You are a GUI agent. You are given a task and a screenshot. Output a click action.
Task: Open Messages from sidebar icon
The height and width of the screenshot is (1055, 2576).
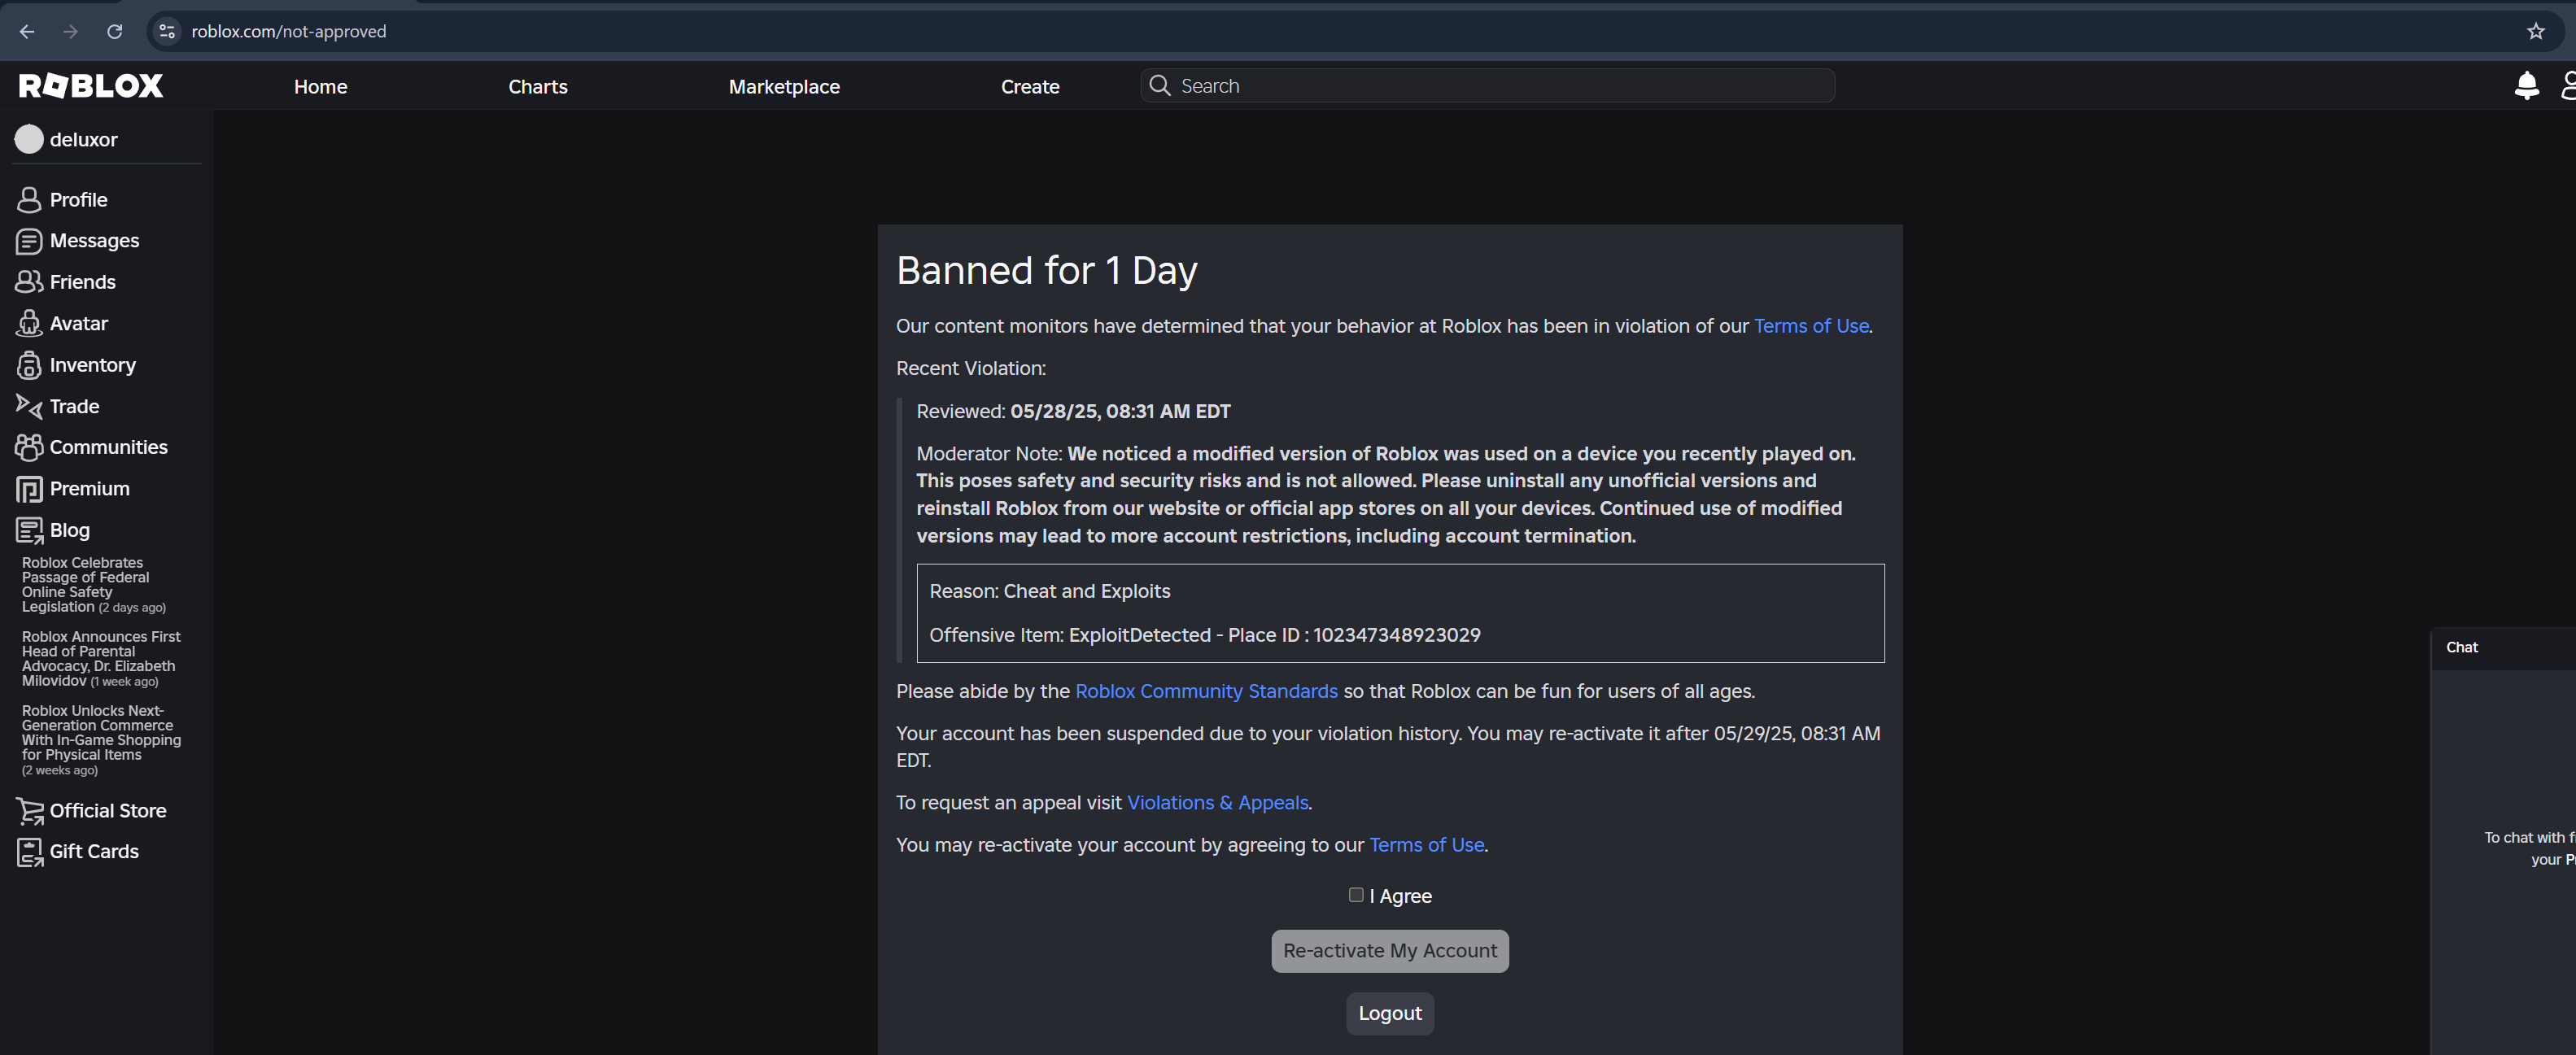coord(29,241)
